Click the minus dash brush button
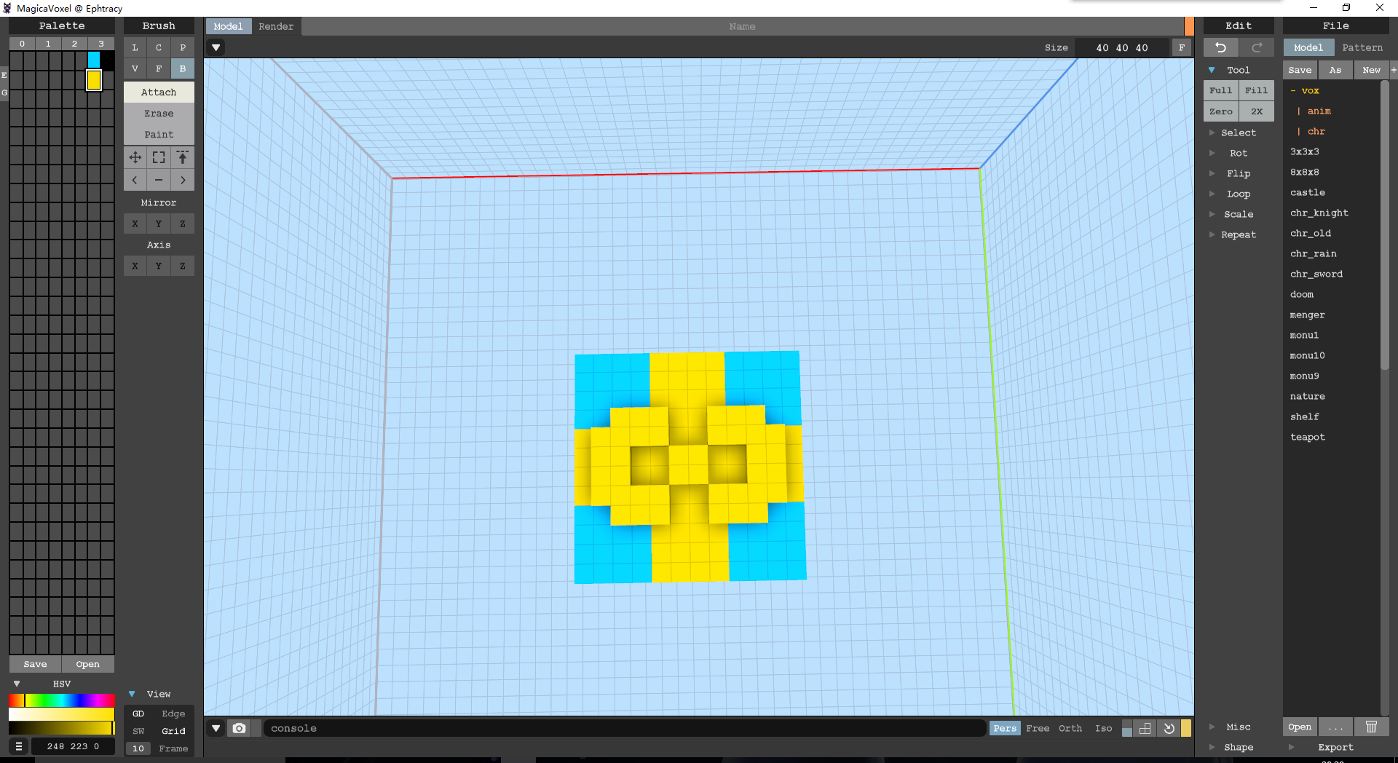The height and width of the screenshot is (763, 1398). click(159, 180)
